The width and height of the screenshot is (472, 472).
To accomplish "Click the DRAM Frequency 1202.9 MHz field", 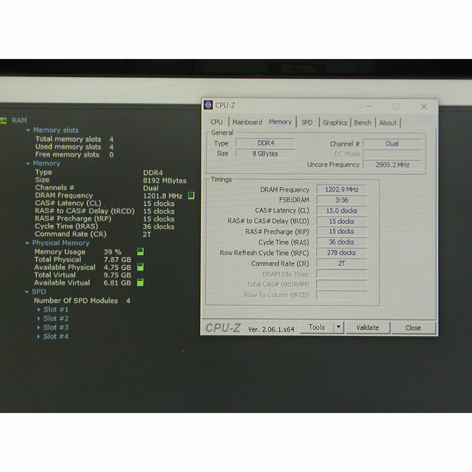I will [x=342, y=189].
